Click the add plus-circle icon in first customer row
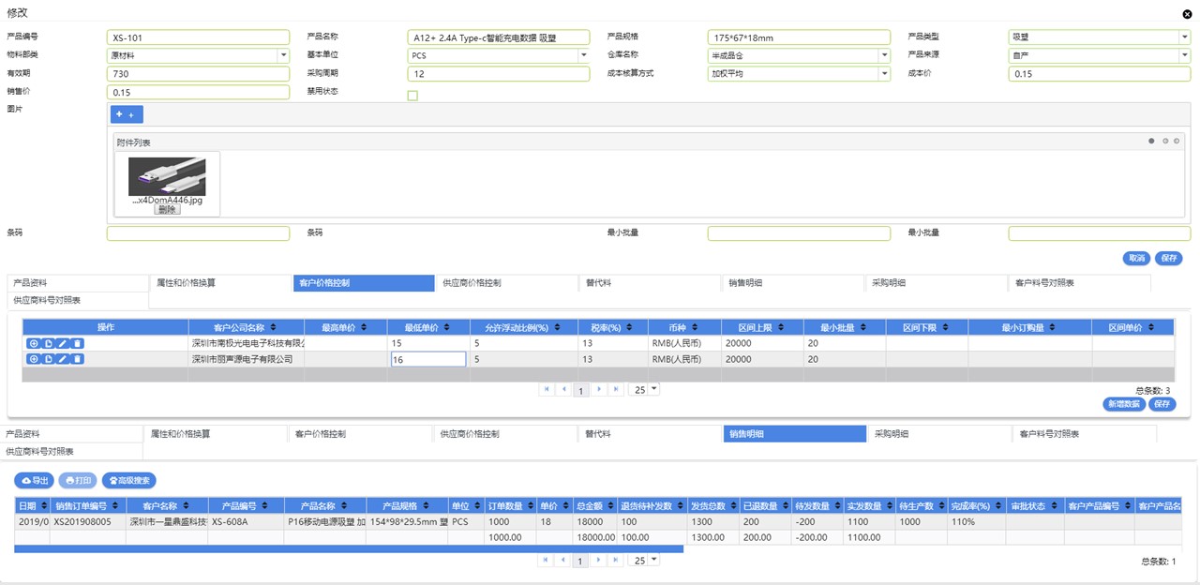The image size is (1200, 585). pos(33,344)
